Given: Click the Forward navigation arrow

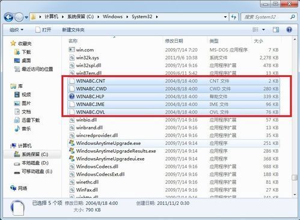Looking at the screenshot, I should click(19, 17).
